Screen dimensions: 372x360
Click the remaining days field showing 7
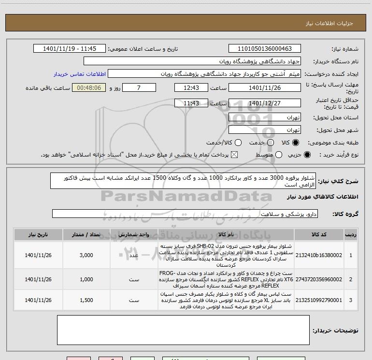point(139,87)
